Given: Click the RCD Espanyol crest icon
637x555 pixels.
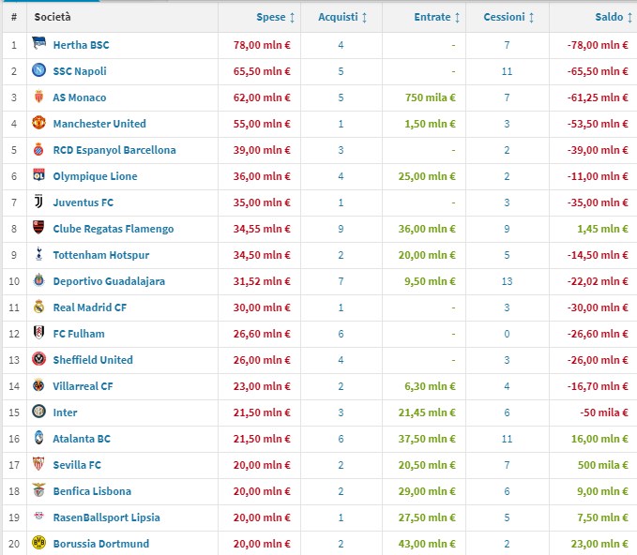Looking at the screenshot, I should pos(39,149).
